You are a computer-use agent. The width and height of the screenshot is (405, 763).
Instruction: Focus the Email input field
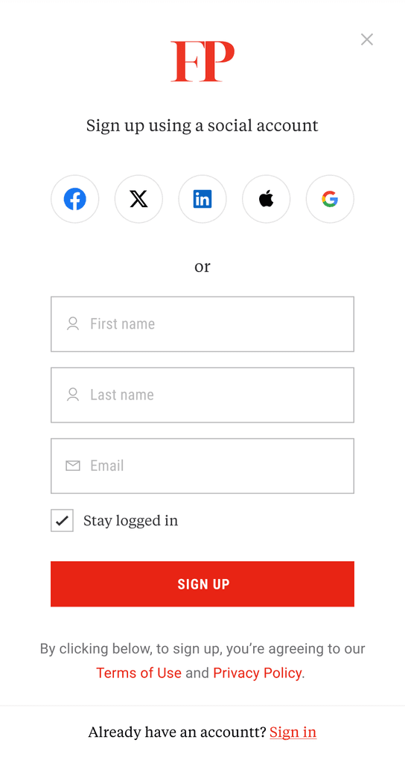coord(202,466)
